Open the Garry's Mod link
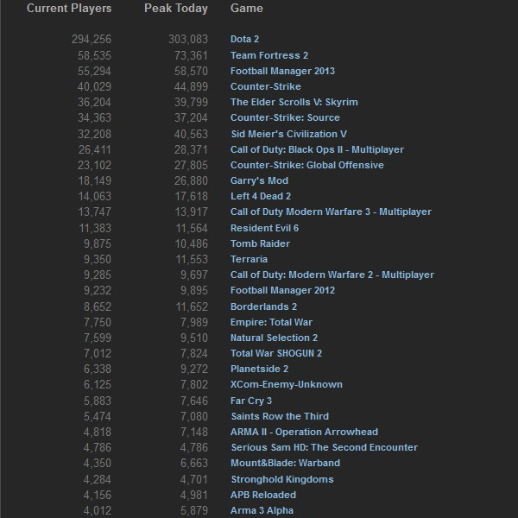This screenshot has width=518, height=518. coord(259,180)
